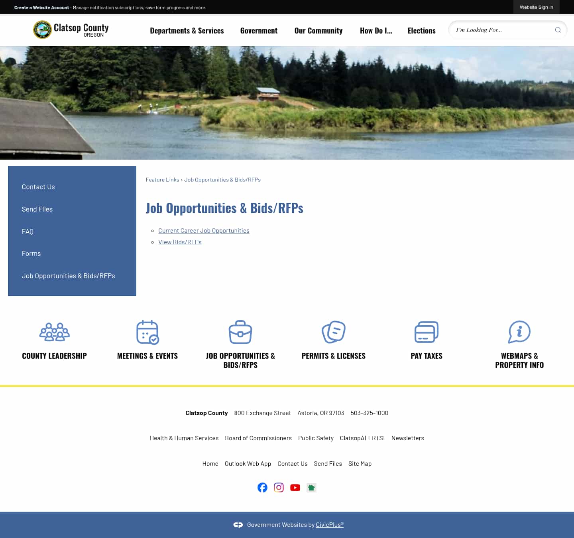Open the Elections menu
This screenshot has width=574, height=538.
(x=421, y=31)
